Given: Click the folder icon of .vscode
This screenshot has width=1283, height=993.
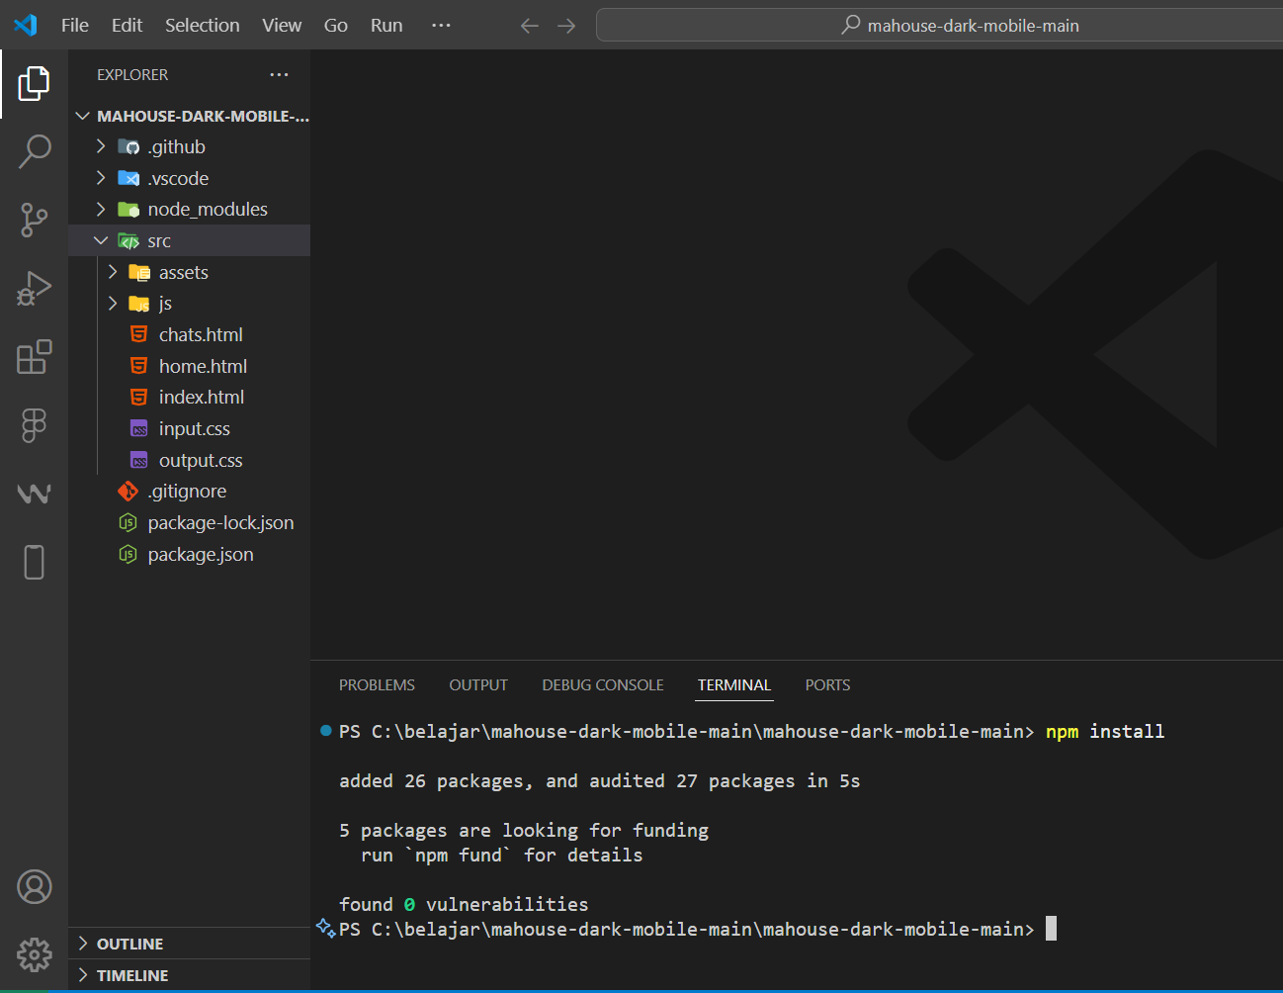Looking at the screenshot, I should coord(128,178).
